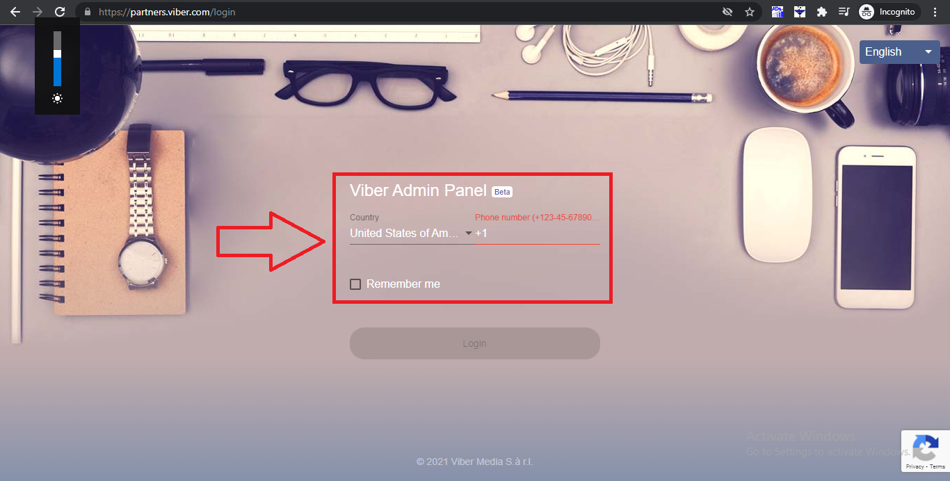Check the Remember me checkbox

tap(355, 284)
